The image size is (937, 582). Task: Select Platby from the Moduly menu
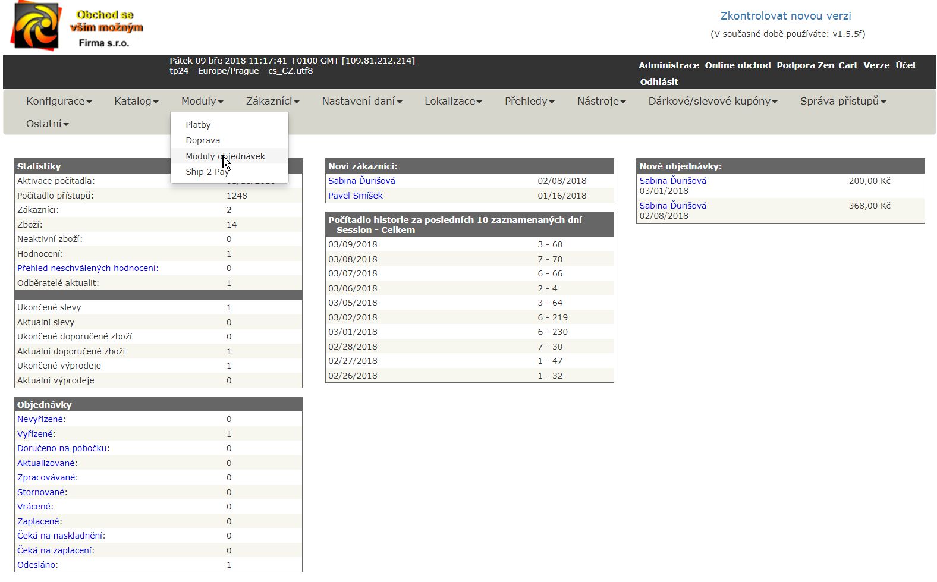[198, 125]
